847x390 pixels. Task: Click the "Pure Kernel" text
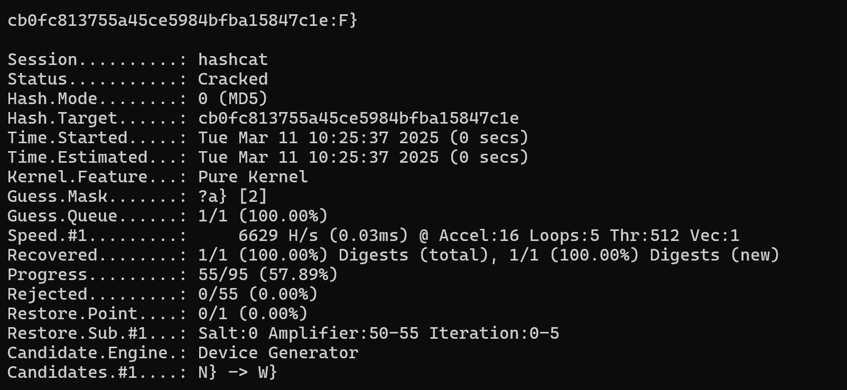253,177
